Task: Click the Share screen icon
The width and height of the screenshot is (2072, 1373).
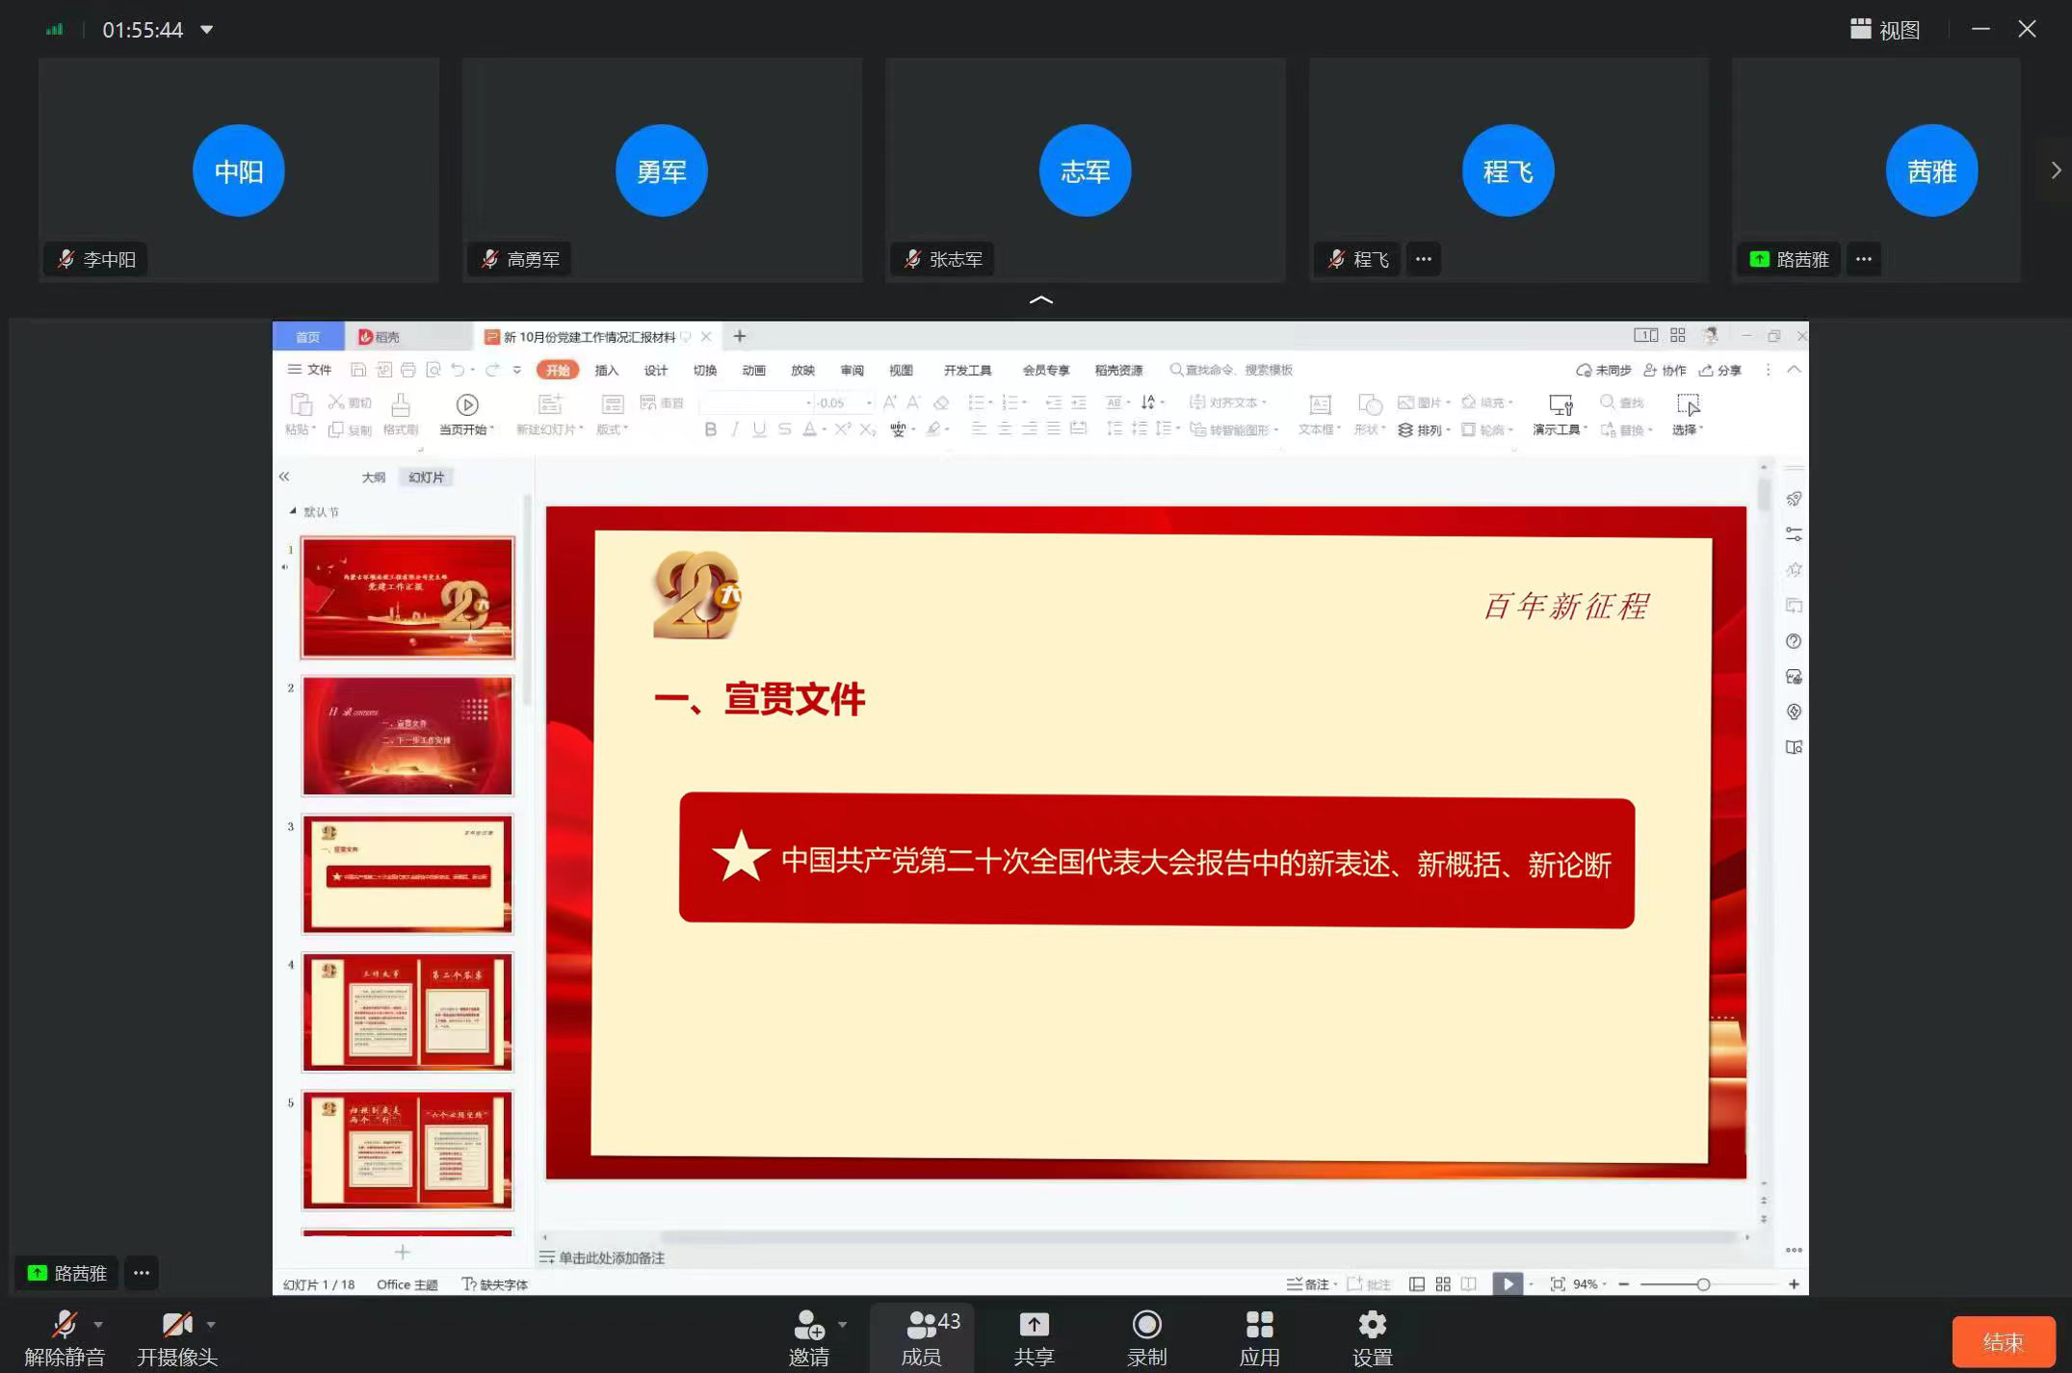Action: tap(1034, 1325)
